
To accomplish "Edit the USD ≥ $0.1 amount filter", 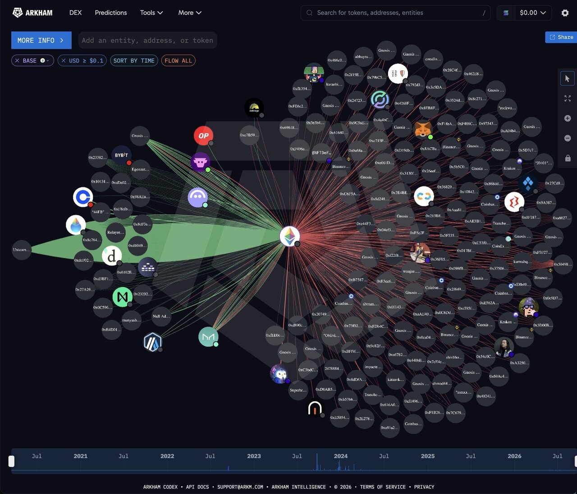I will coord(86,60).
